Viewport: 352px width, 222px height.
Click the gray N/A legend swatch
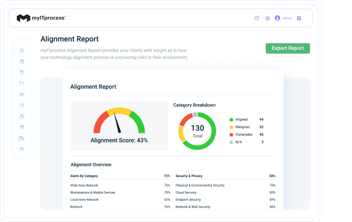click(x=231, y=142)
